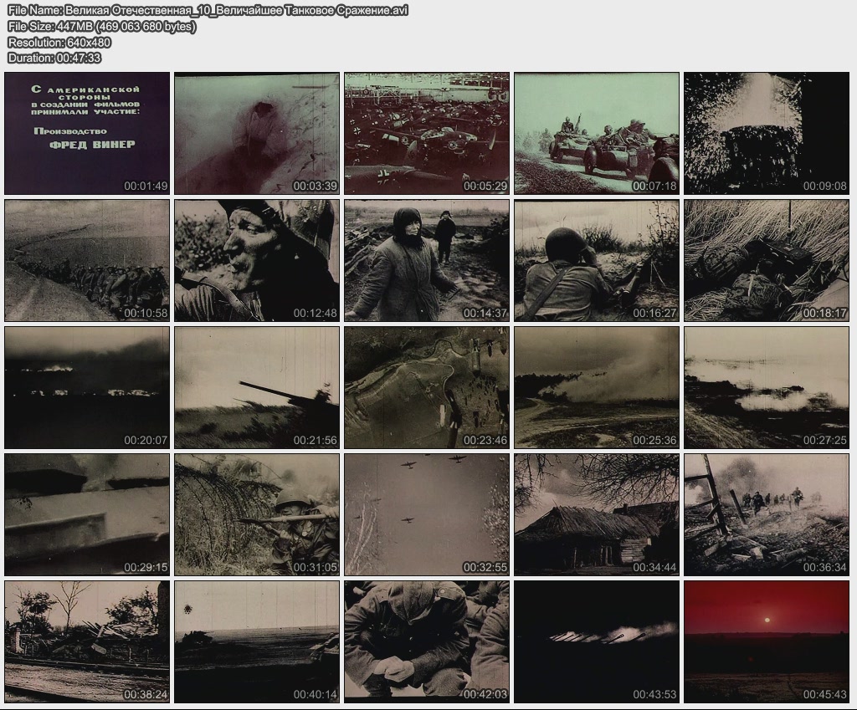Open the marching column frame at 00:10:58

tap(87, 260)
